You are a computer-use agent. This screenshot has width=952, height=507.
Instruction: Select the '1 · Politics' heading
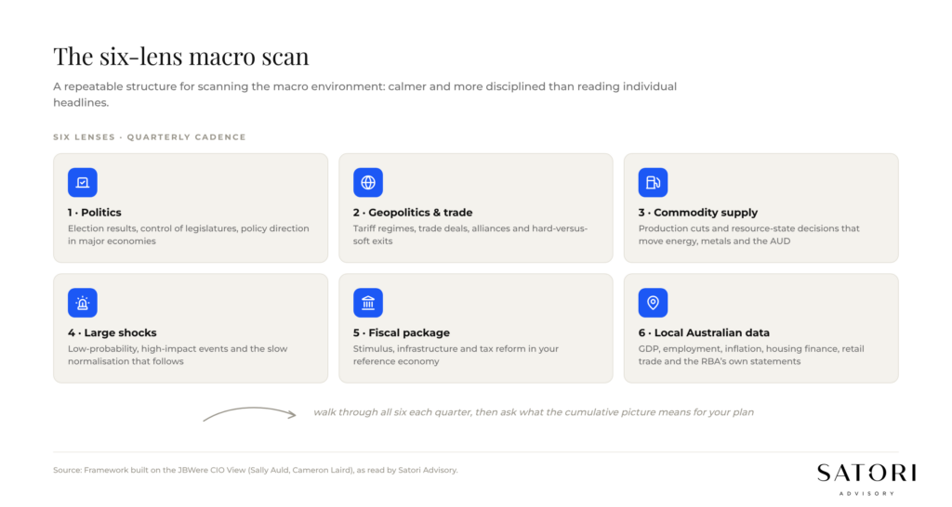point(95,213)
